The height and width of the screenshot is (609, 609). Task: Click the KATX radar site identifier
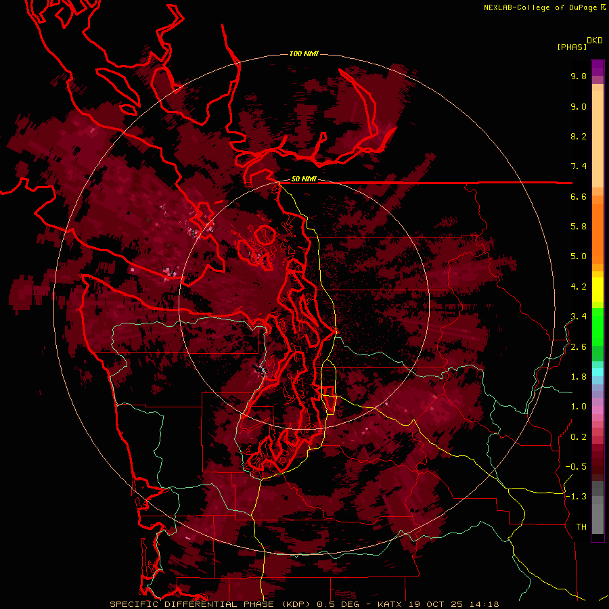point(390,604)
